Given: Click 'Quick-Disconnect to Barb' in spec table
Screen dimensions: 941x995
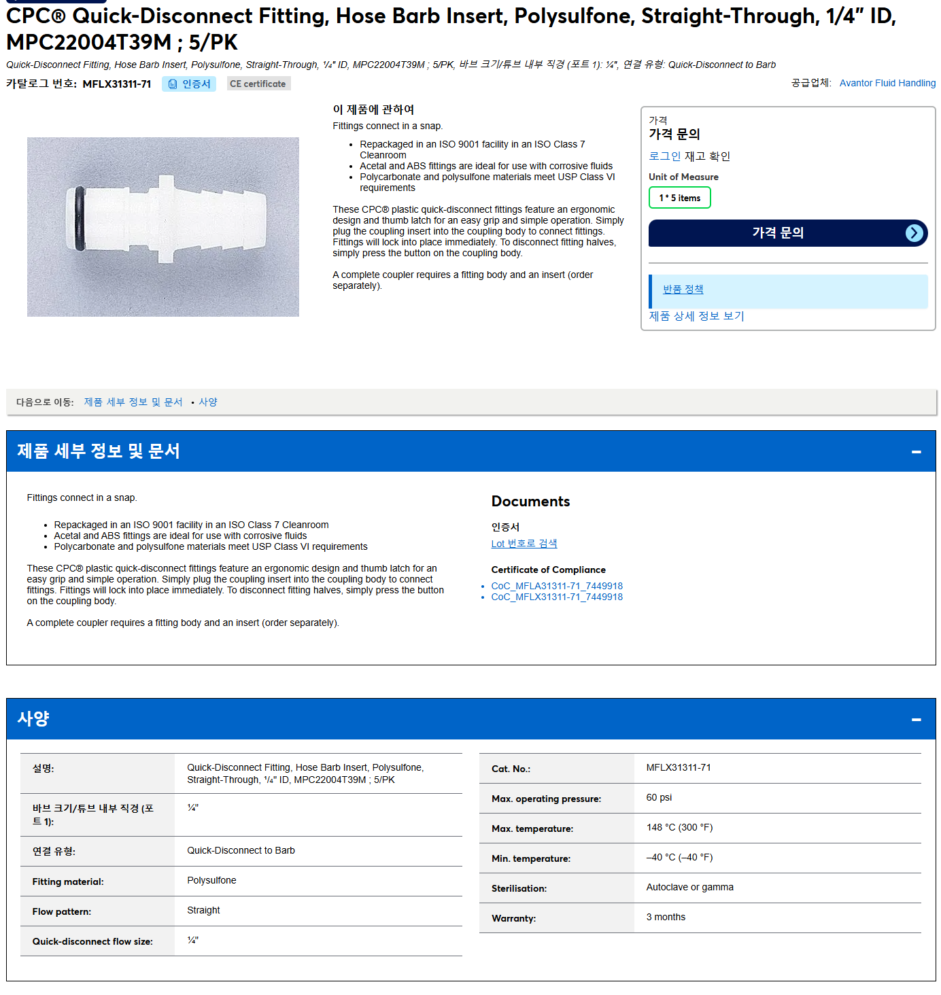Looking at the screenshot, I should (241, 850).
